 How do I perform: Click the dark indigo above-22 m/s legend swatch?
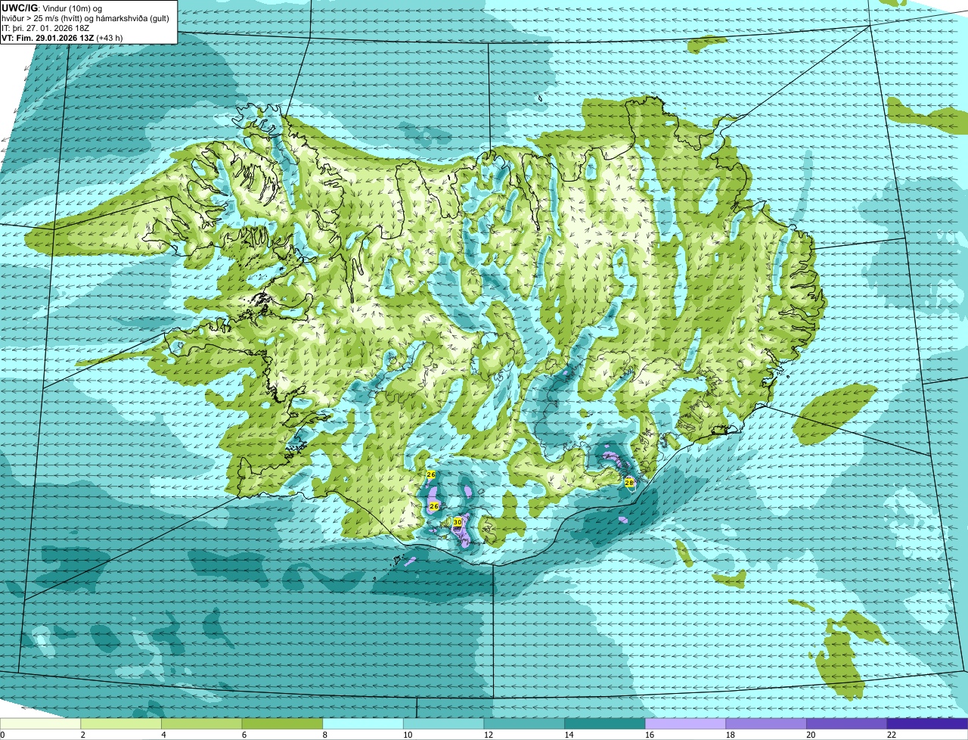click(x=928, y=724)
